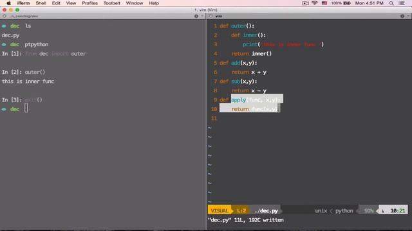Click the L:2 segment in status line
This screenshot has width=412, height=231.
tap(241, 210)
